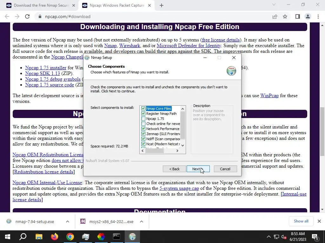Open the Chrome profile avatar
The image size is (325, 243).
[x=308, y=16]
